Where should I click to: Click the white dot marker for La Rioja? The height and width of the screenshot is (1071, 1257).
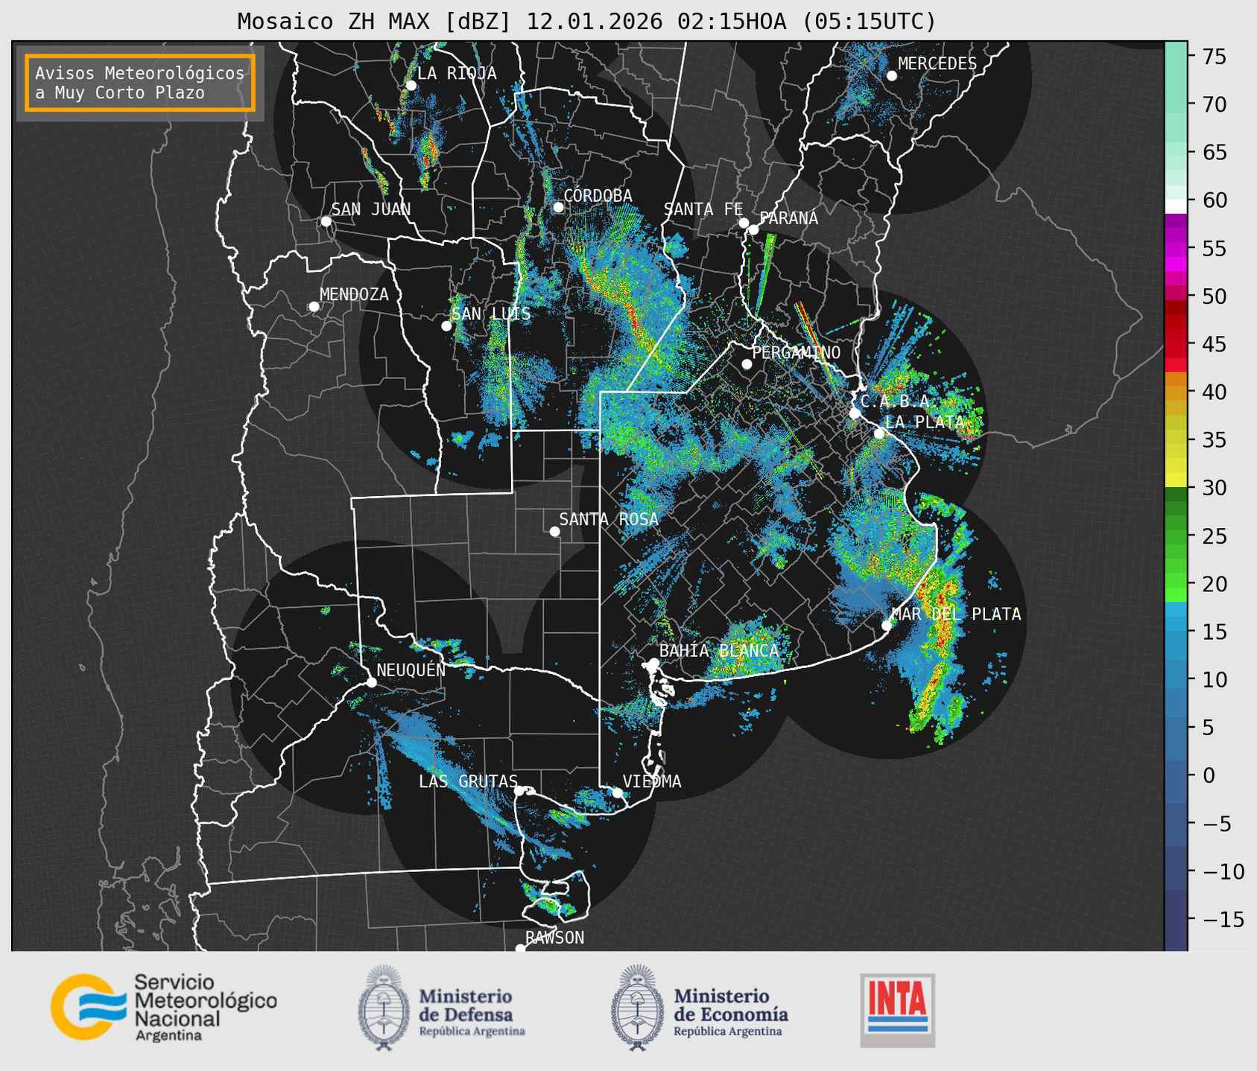tap(411, 86)
